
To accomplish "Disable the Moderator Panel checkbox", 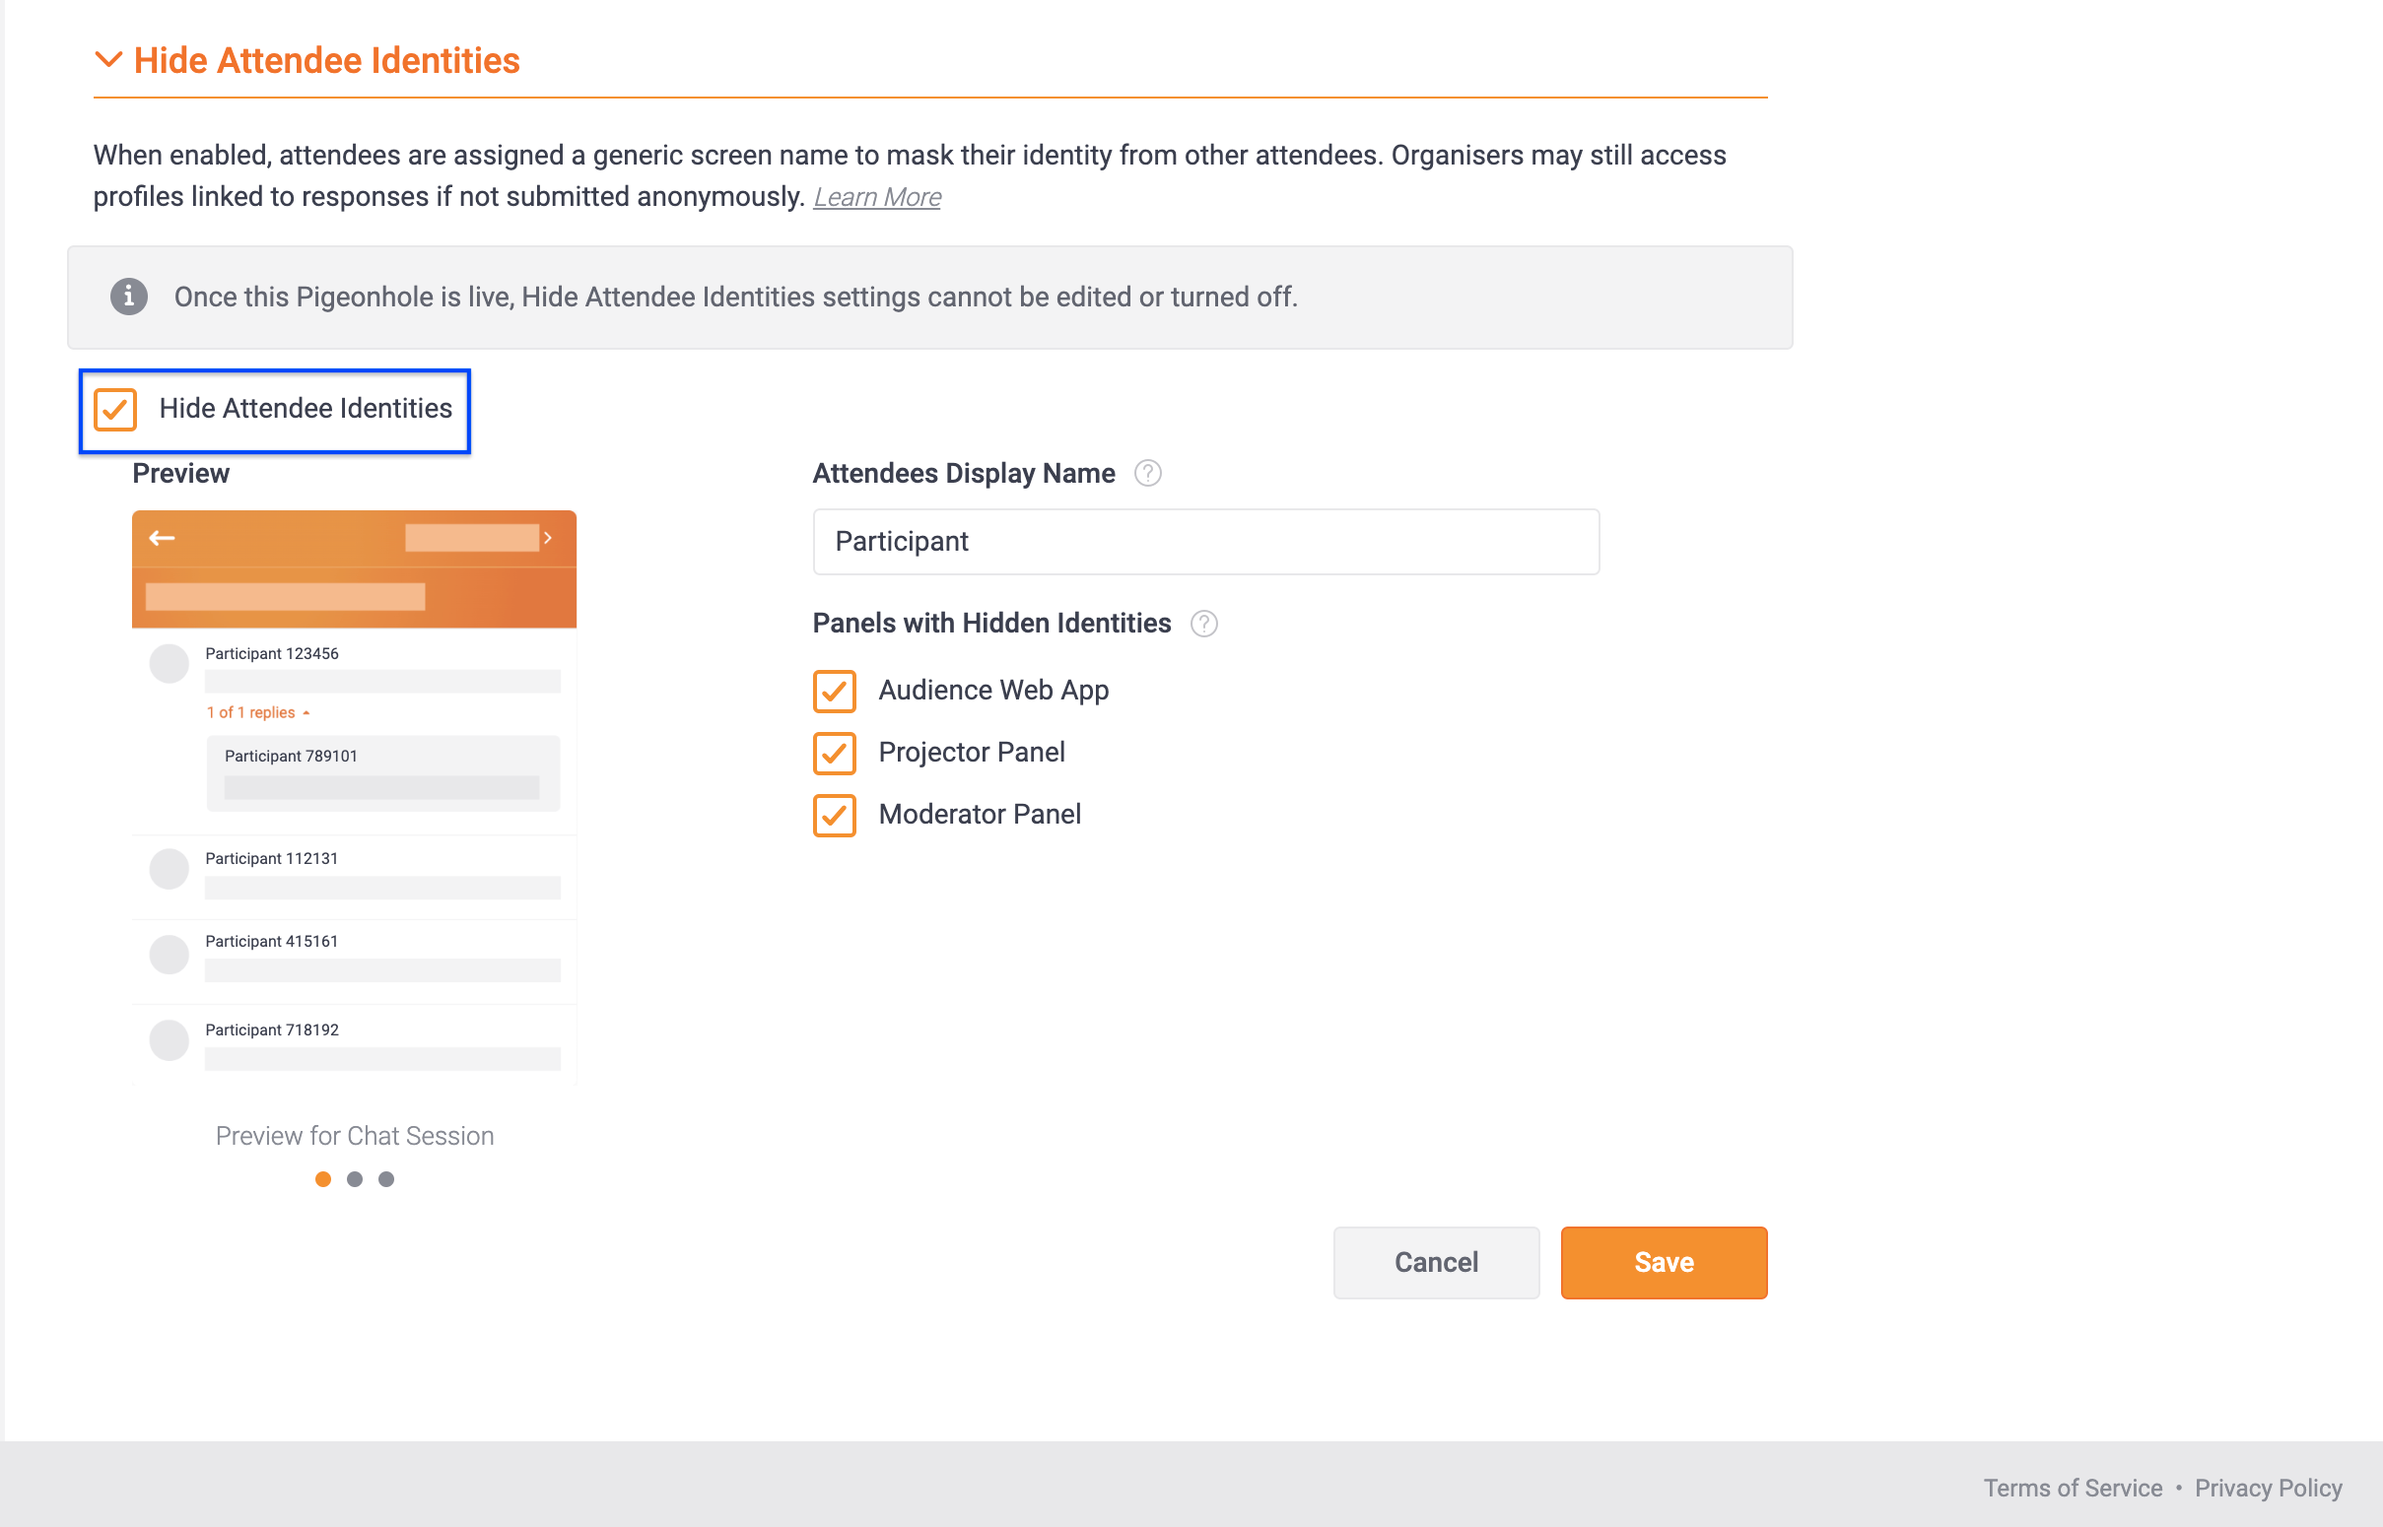I will tap(835, 815).
